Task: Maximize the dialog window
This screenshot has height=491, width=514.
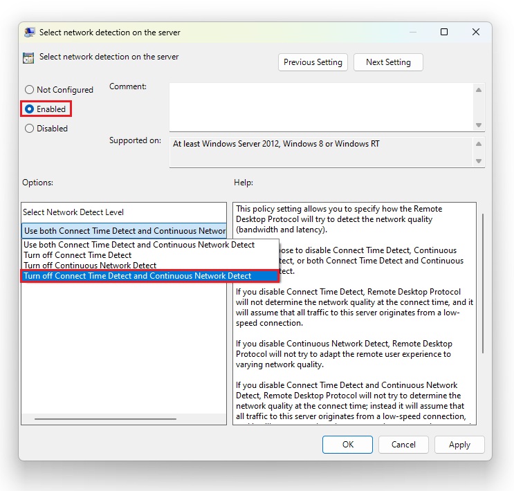Action: click(x=444, y=32)
